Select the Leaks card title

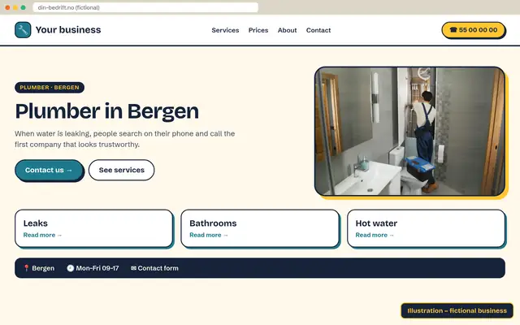click(x=36, y=223)
